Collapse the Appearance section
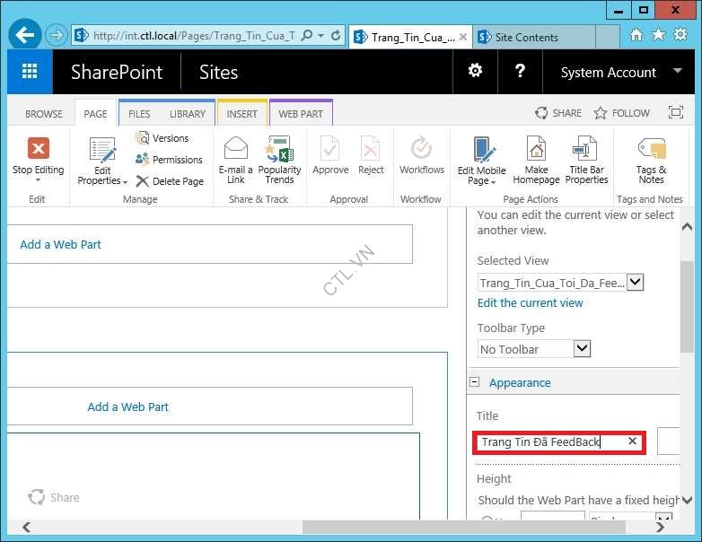Viewport: 702px width, 542px height. pyautogui.click(x=474, y=382)
